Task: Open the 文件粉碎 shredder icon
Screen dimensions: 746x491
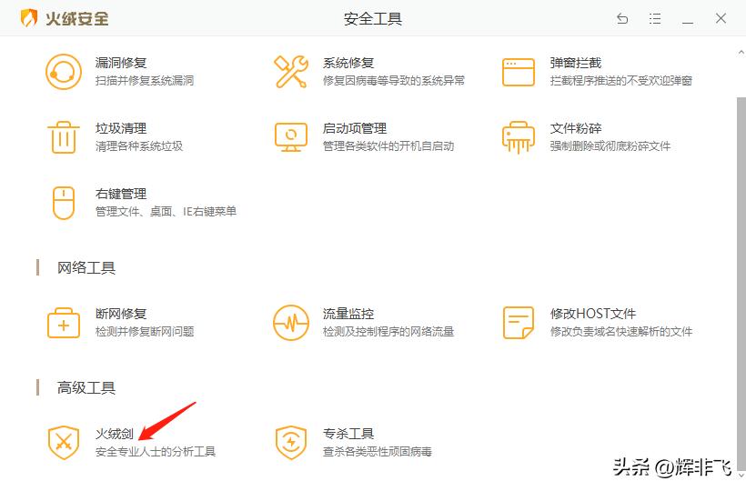Action: tap(519, 137)
